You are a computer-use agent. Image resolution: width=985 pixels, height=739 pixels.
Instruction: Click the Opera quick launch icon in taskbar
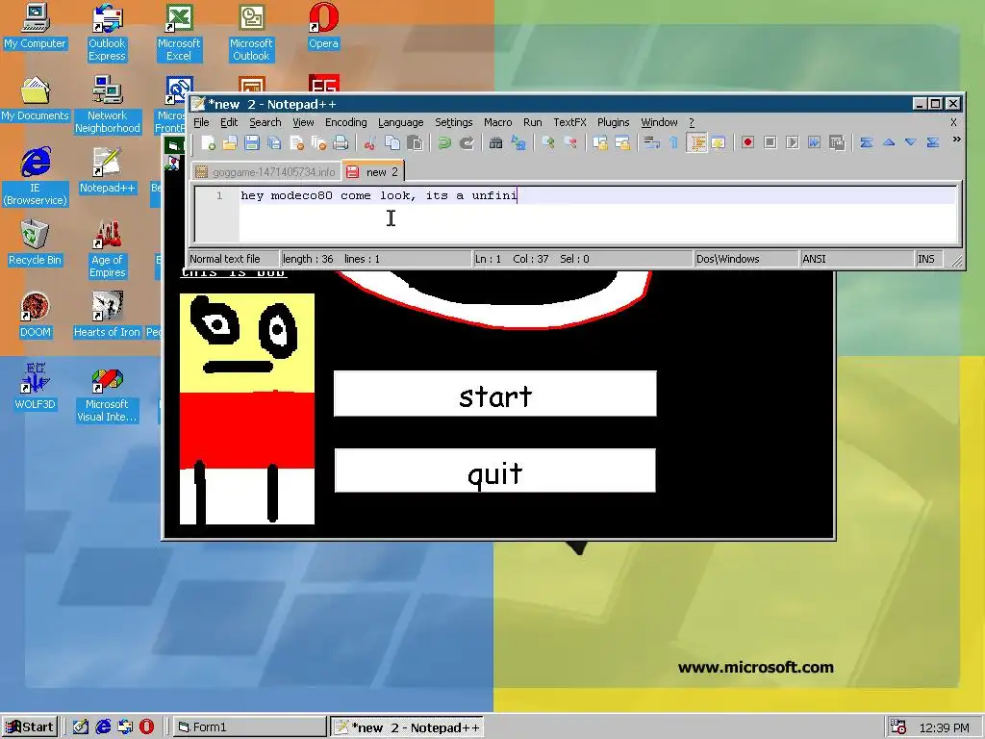click(x=146, y=727)
